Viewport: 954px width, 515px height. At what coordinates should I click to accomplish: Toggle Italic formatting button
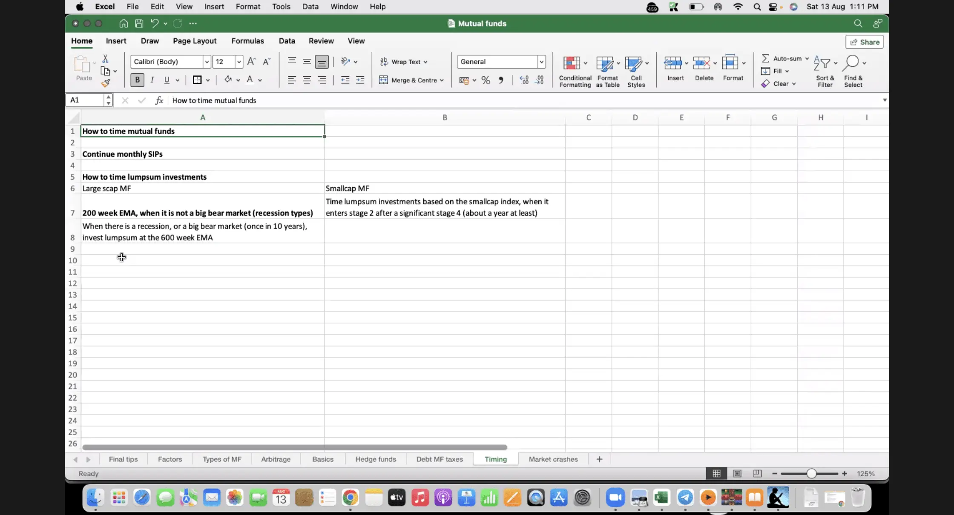click(152, 80)
